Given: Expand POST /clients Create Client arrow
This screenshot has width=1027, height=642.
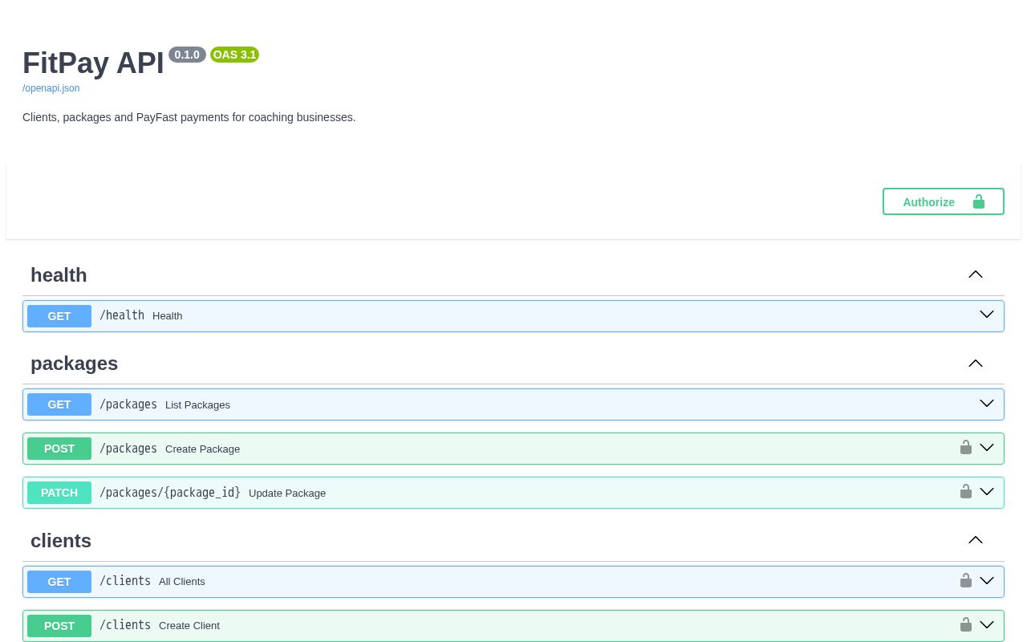Looking at the screenshot, I should click(987, 625).
